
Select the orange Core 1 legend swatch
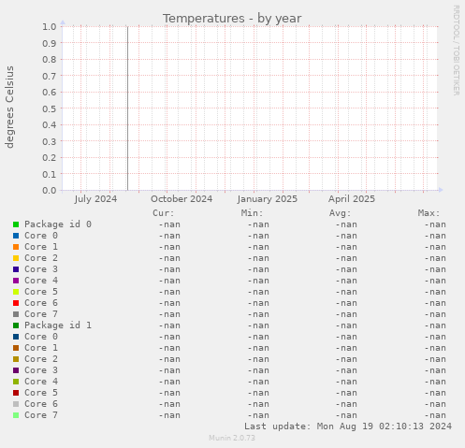click(16, 247)
